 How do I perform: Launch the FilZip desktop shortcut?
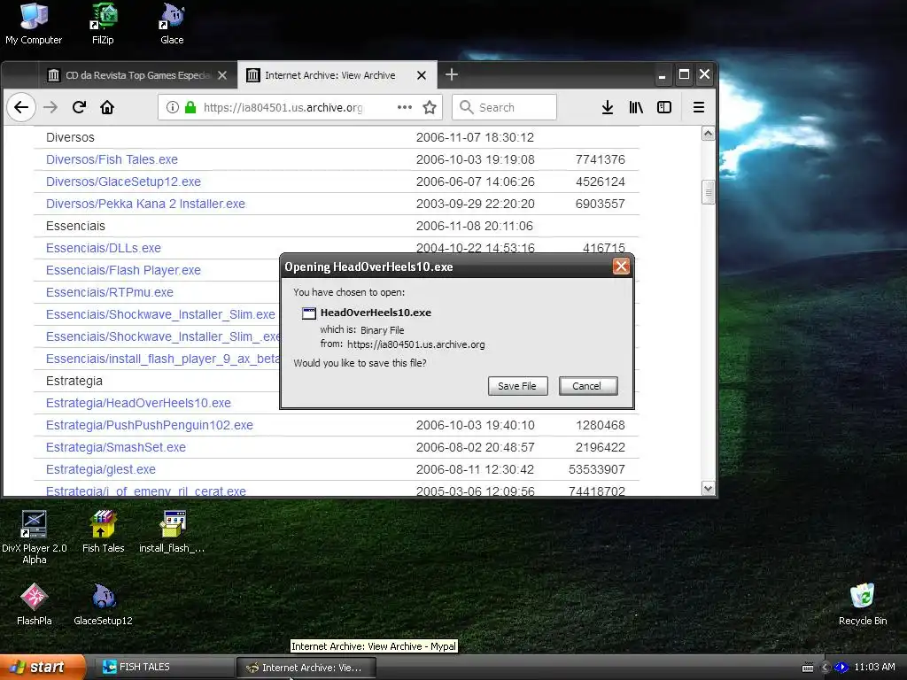[103, 23]
